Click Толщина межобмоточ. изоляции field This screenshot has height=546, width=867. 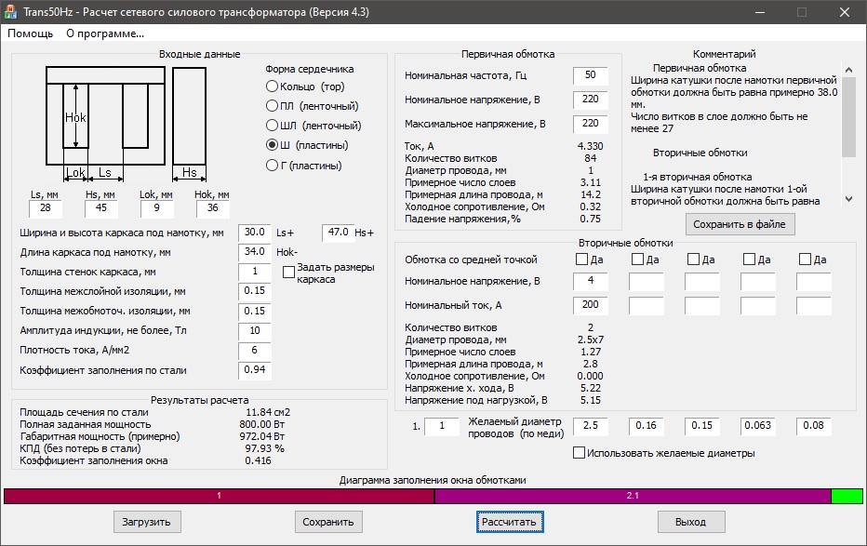coord(255,311)
